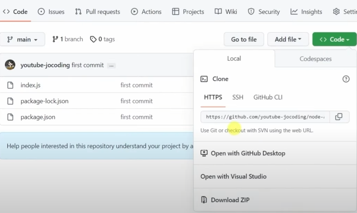
Task: Click the graph icon of Insights tab
Action: [294, 12]
